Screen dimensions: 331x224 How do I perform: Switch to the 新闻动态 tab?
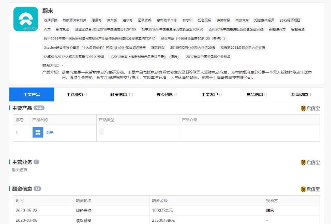(301, 95)
